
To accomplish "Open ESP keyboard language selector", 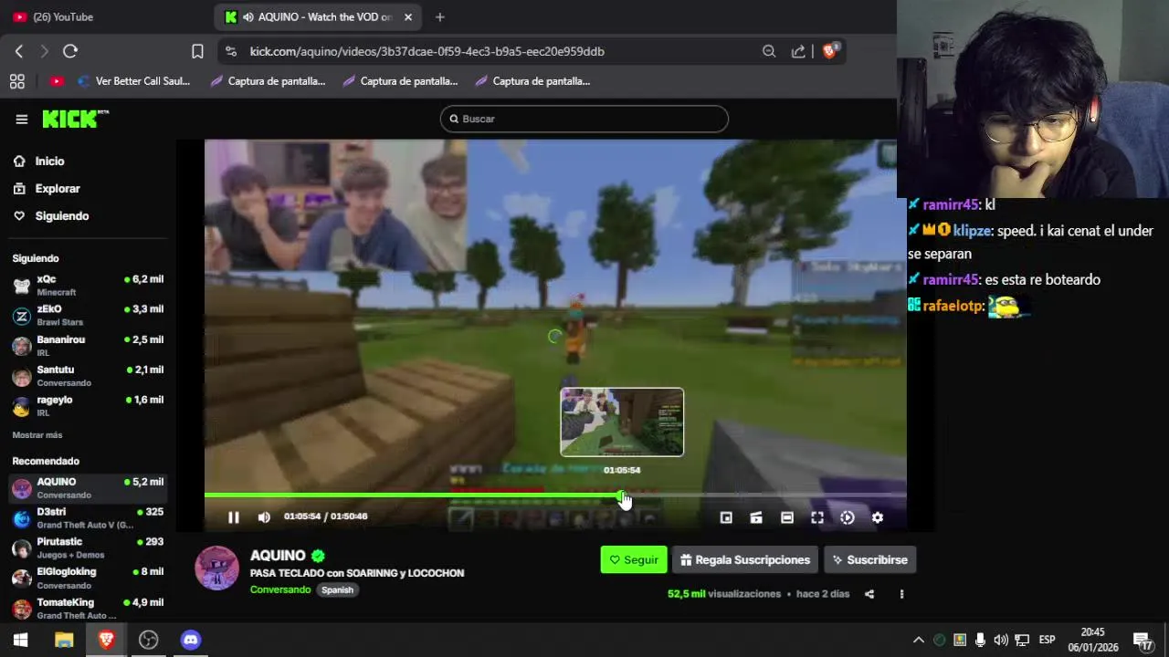I will (1047, 640).
